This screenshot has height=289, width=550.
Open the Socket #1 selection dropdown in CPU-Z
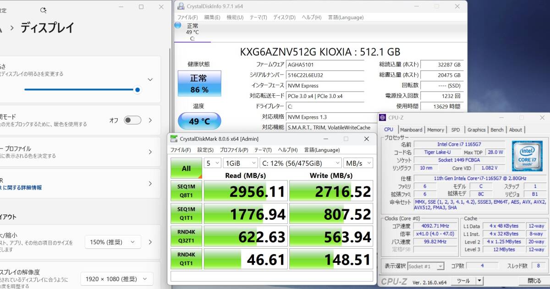coord(426,266)
